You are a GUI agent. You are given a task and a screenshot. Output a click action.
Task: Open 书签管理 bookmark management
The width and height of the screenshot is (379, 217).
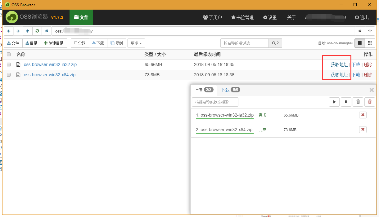pos(242,17)
